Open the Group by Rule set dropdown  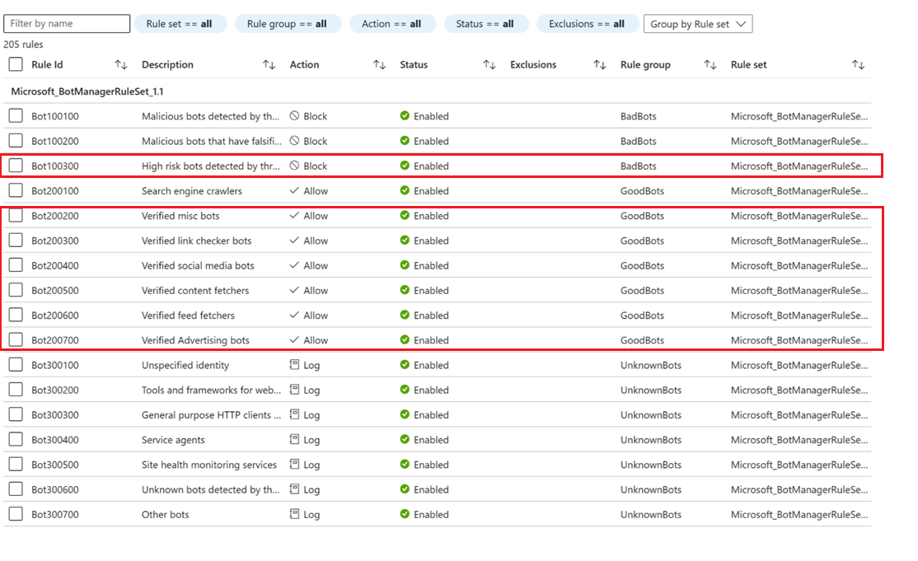click(x=697, y=24)
